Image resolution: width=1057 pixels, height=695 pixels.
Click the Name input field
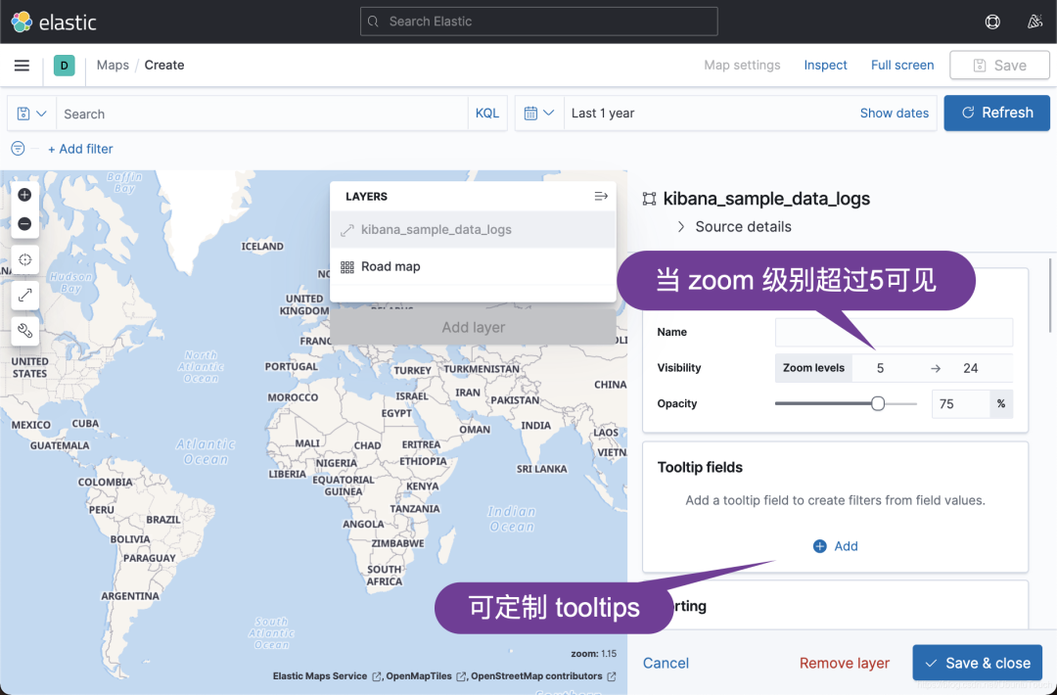click(894, 332)
